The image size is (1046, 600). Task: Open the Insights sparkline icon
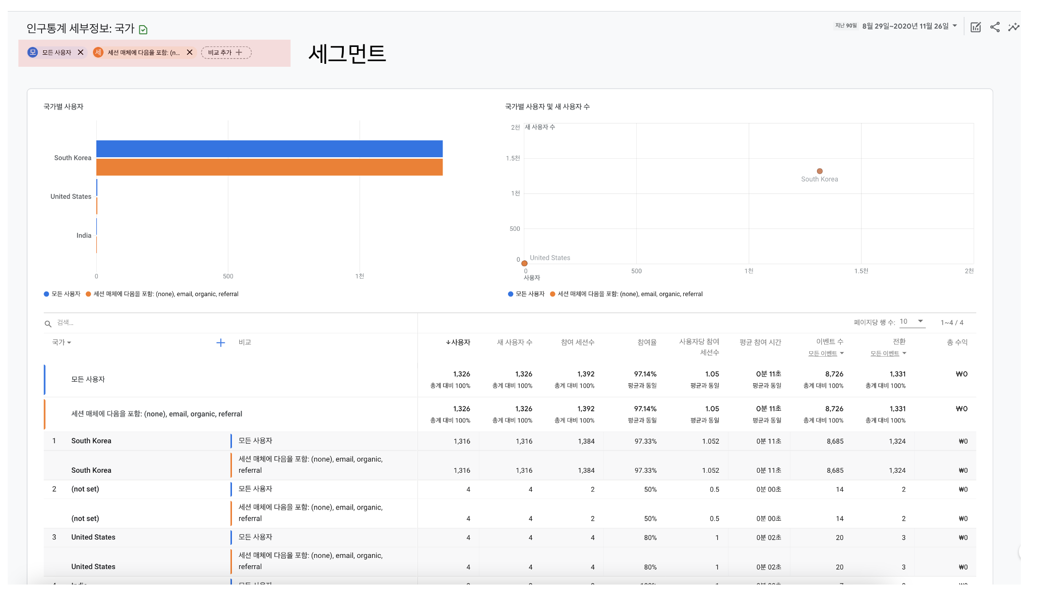[1014, 27]
